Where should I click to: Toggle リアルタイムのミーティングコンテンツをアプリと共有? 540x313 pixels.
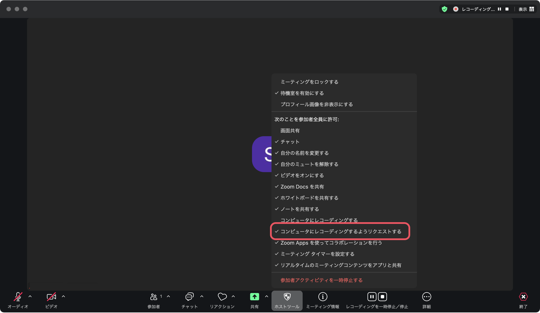tap(344, 265)
